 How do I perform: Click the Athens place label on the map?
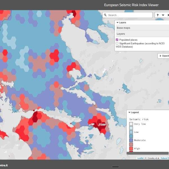click(x=101, y=124)
